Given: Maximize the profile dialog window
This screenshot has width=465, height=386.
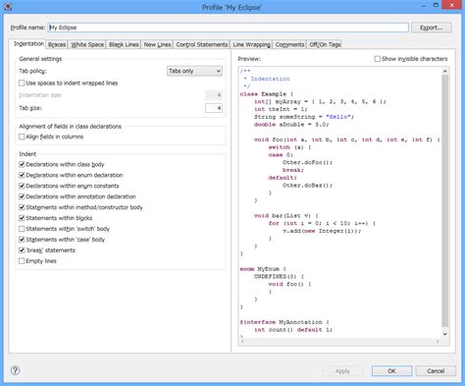Looking at the screenshot, I should click(x=436, y=5).
